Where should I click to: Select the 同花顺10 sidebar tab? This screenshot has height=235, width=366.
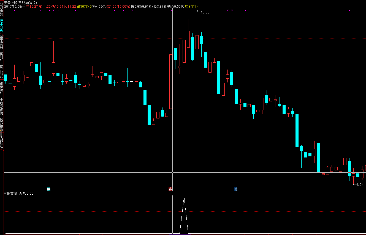tap(2, 71)
